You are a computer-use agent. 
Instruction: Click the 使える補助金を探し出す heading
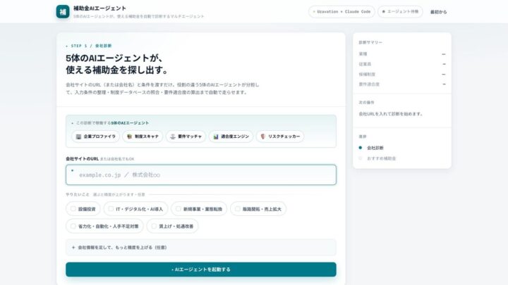click(117, 70)
